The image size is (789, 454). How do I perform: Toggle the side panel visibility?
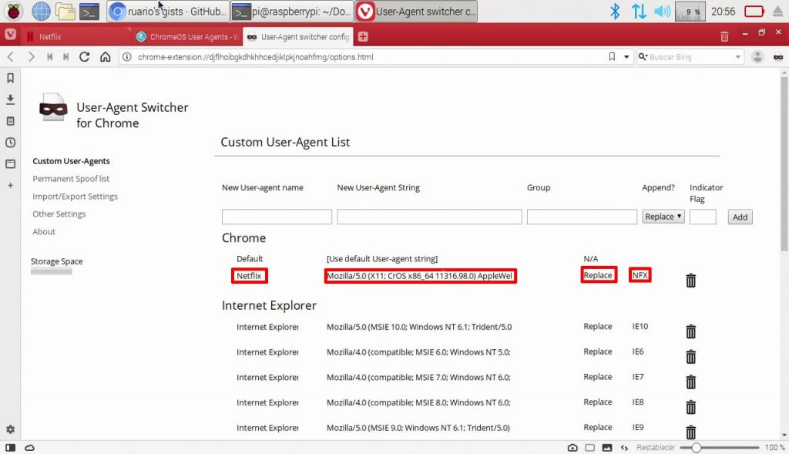click(x=10, y=448)
